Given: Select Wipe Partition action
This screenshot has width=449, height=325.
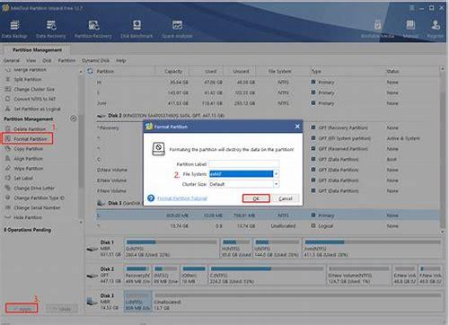Looking at the screenshot, I should pyautogui.click(x=24, y=169).
